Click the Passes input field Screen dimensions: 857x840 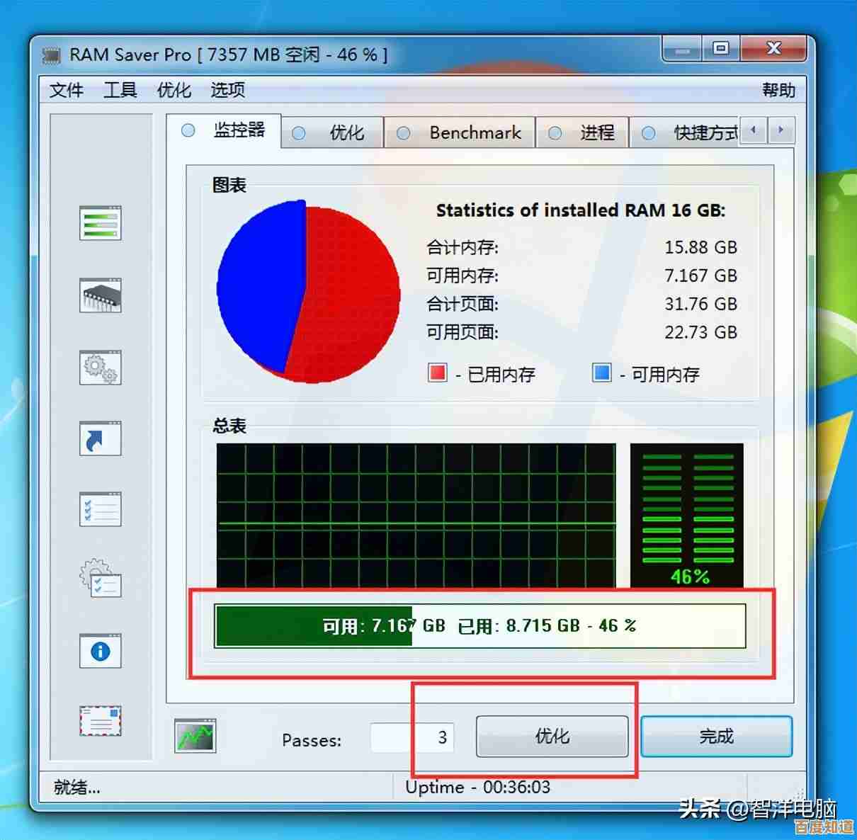(x=412, y=738)
